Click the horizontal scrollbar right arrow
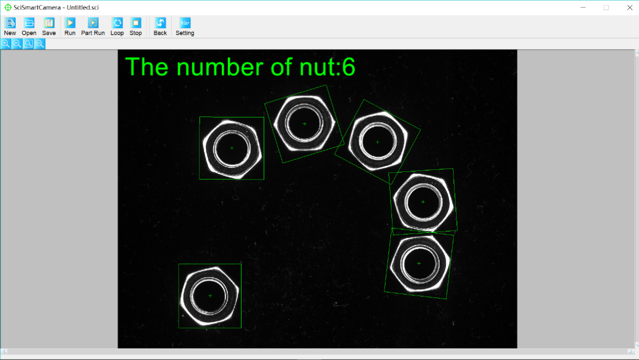 pos(630,351)
